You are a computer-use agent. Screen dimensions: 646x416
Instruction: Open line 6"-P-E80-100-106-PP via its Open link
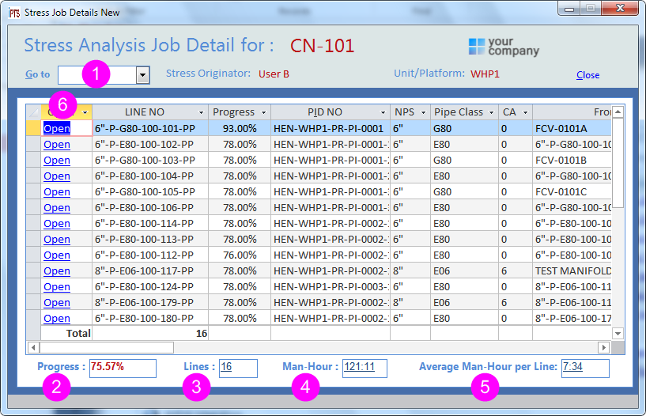[57, 207]
